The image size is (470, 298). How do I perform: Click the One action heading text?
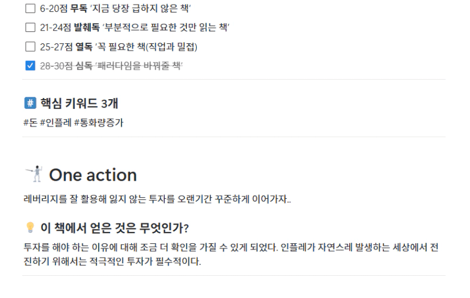[93, 175]
